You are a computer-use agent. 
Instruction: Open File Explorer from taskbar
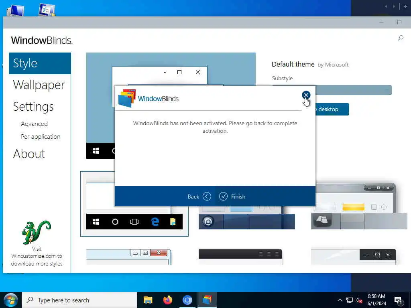pos(148,300)
